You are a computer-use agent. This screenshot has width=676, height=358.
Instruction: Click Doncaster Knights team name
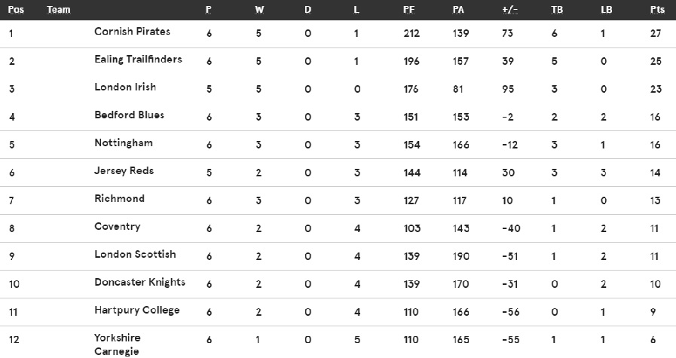coord(139,282)
